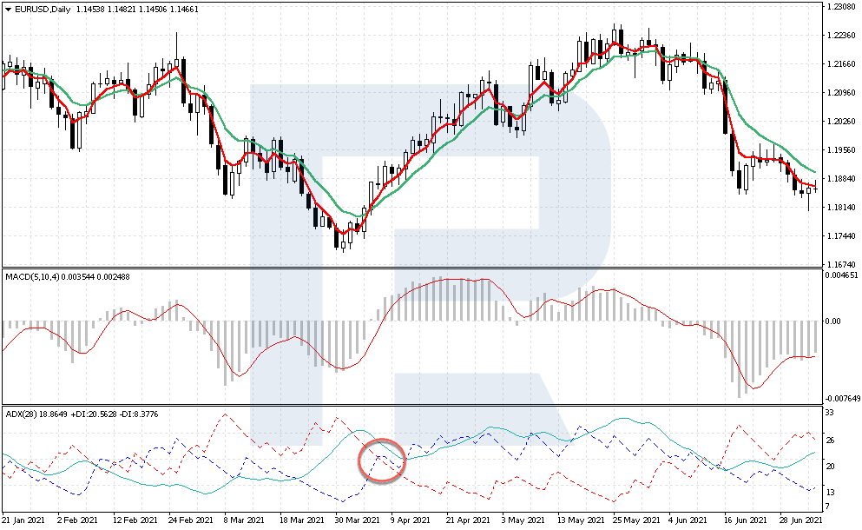862x530 pixels.
Task: Select the ADX(28) indicator label
Action: 22,411
